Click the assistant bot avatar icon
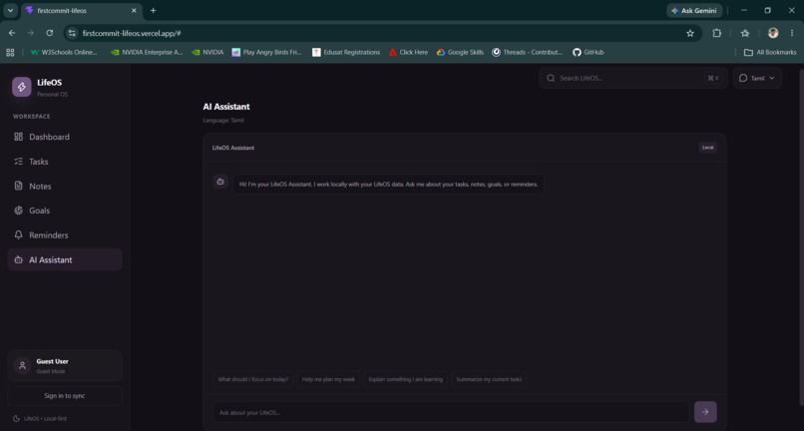 [220, 182]
